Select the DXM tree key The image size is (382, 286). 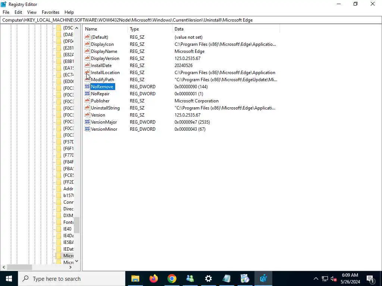[68, 215]
